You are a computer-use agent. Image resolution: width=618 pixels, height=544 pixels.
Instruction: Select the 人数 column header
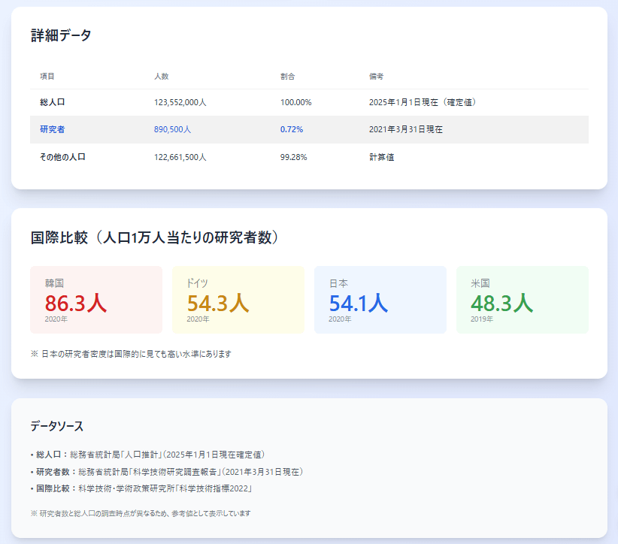coord(161,77)
